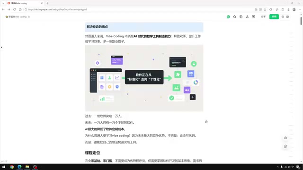
Task: Open a new browser tab
Action: (x=47, y=3)
